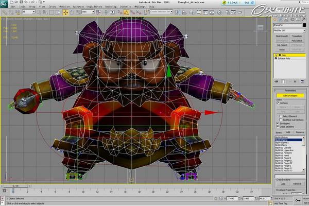This screenshot has width=309, height=206.
Task: Click the Pin Stack icon below modifier stack
Action: tap(277, 81)
